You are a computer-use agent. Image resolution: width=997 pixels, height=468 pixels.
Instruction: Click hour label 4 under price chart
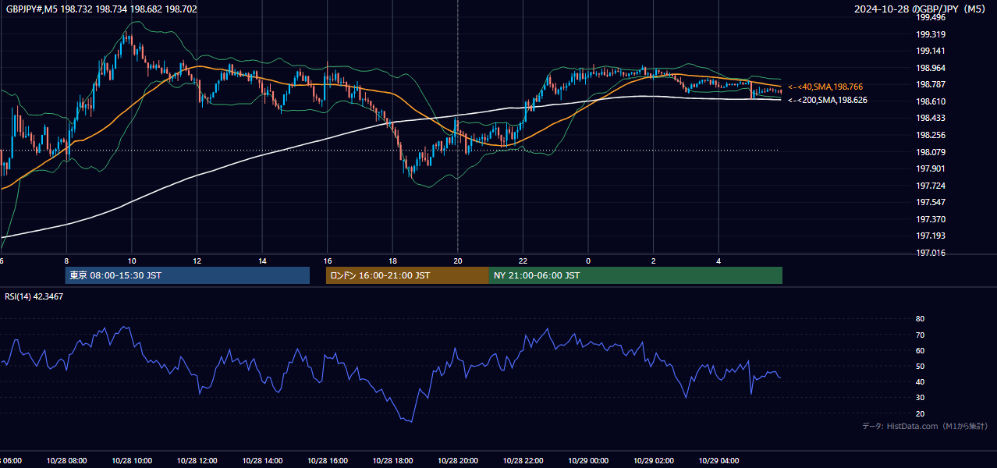point(719,261)
